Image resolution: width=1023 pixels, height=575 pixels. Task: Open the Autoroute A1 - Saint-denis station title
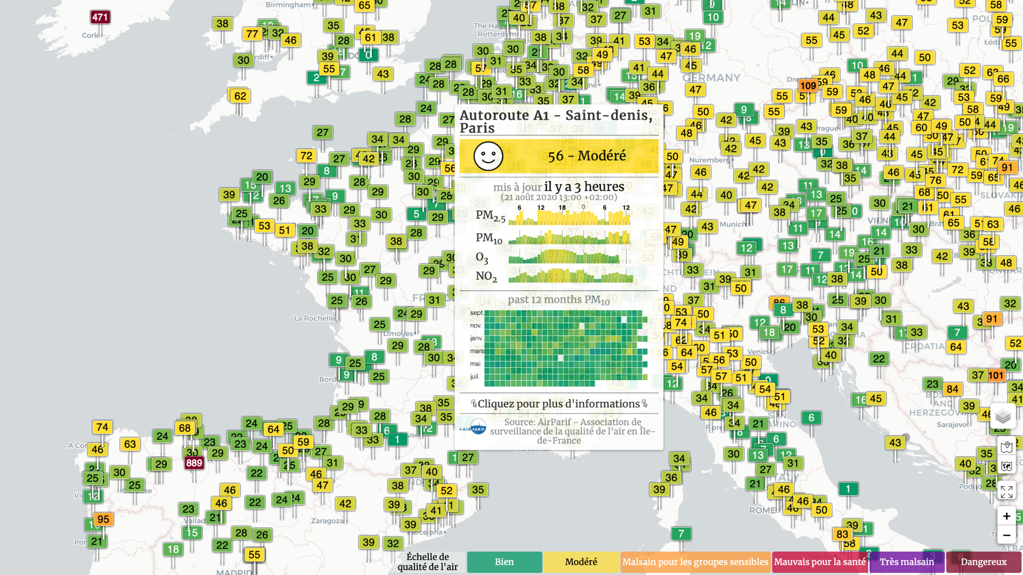tap(556, 121)
